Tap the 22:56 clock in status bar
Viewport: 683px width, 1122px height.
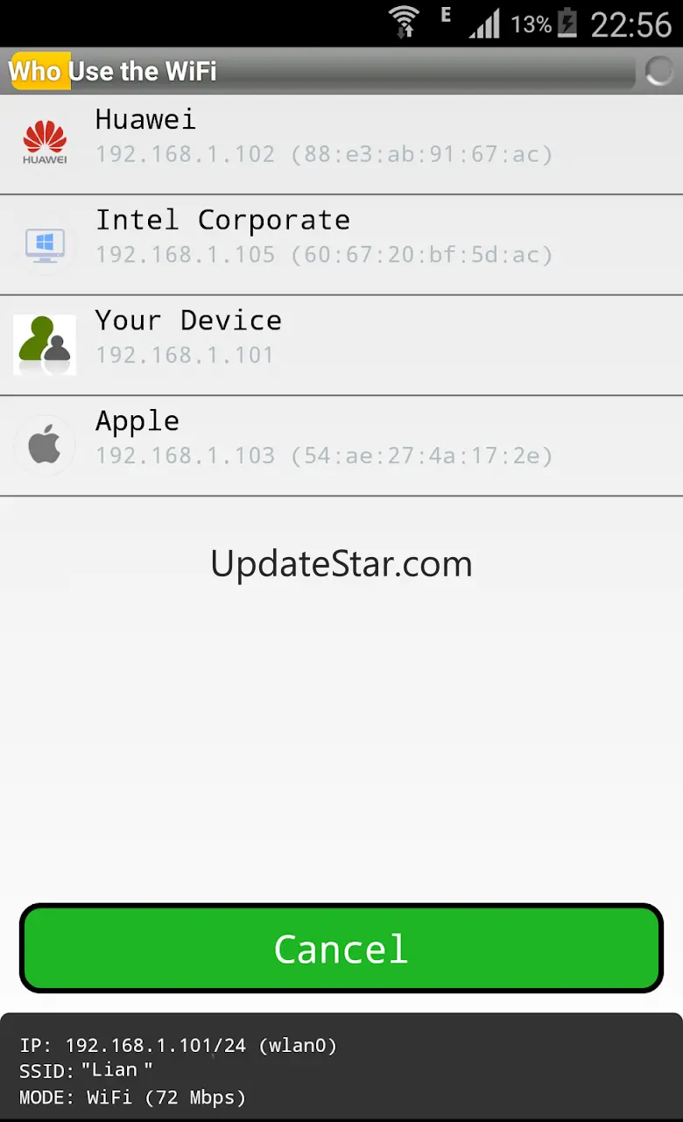[630, 24]
